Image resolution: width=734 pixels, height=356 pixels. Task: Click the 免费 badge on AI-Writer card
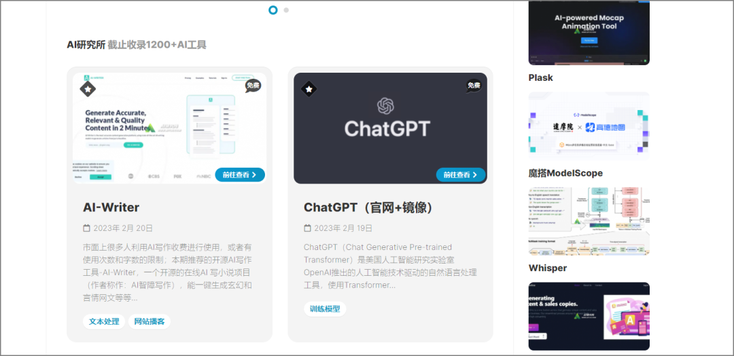(x=253, y=86)
